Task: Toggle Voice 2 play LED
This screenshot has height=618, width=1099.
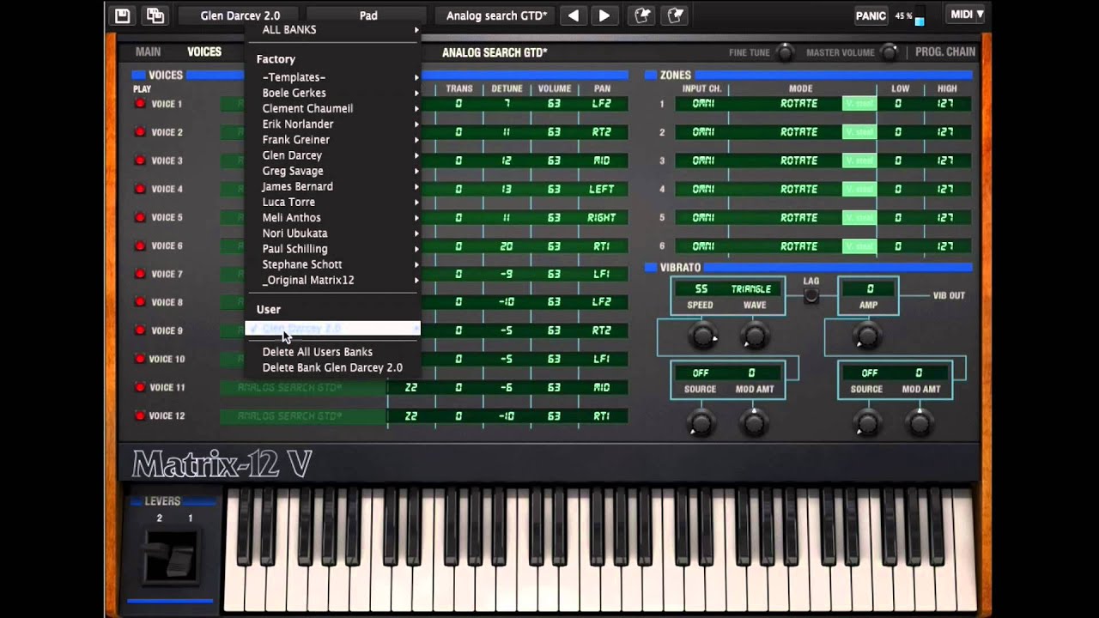Action: click(140, 132)
